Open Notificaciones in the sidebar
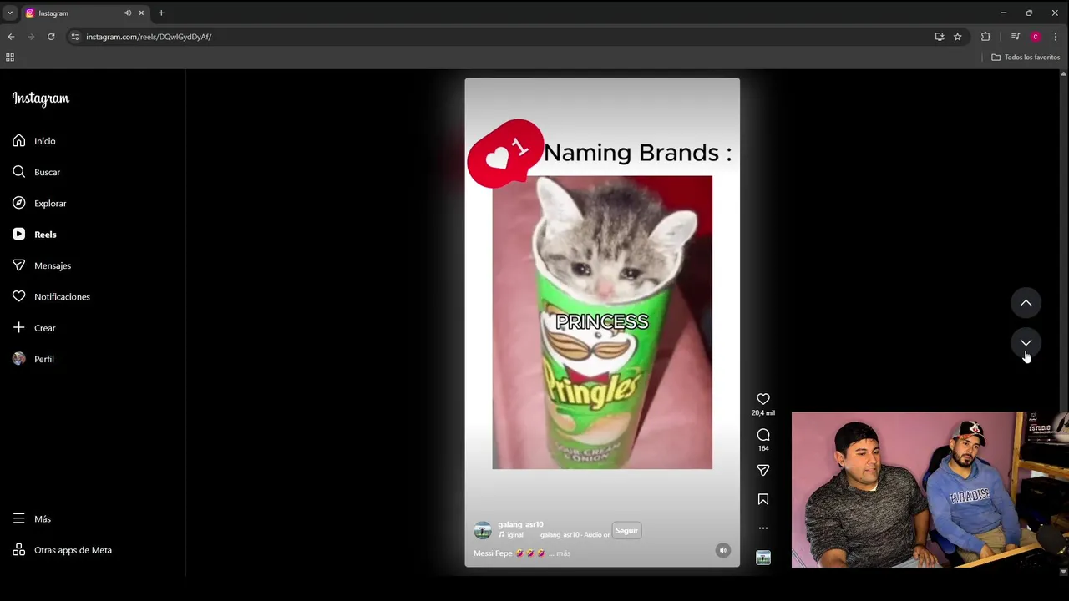 (x=51, y=296)
